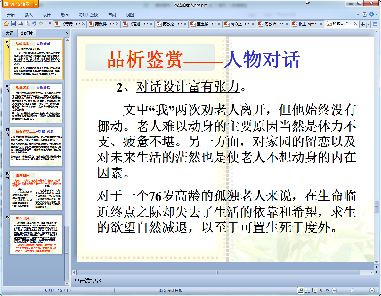
Task: Select slide 15 thumbnail
Action: point(36,59)
